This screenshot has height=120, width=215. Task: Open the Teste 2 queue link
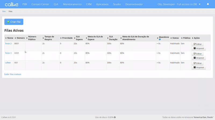pyautogui.click(x=8, y=43)
